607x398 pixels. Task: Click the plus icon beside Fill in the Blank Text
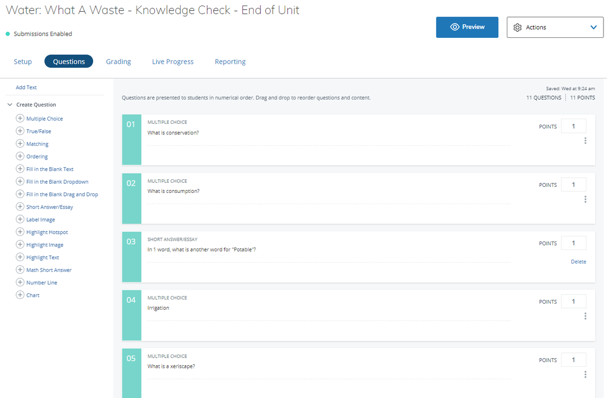[x=20, y=169]
